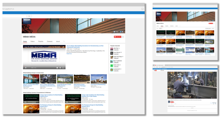Open the welder How It's Made thumbnail
Viewport: 223px width, 120px height.
point(48,79)
